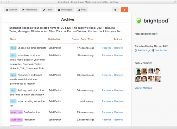
Task: Recover 'Choose the email template' task
Action: 106,48
